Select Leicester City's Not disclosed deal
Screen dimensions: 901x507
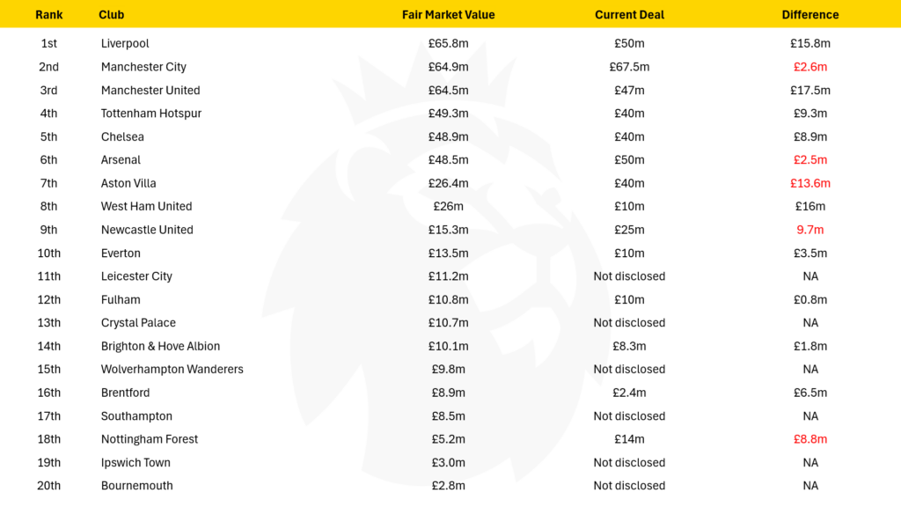point(629,276)
